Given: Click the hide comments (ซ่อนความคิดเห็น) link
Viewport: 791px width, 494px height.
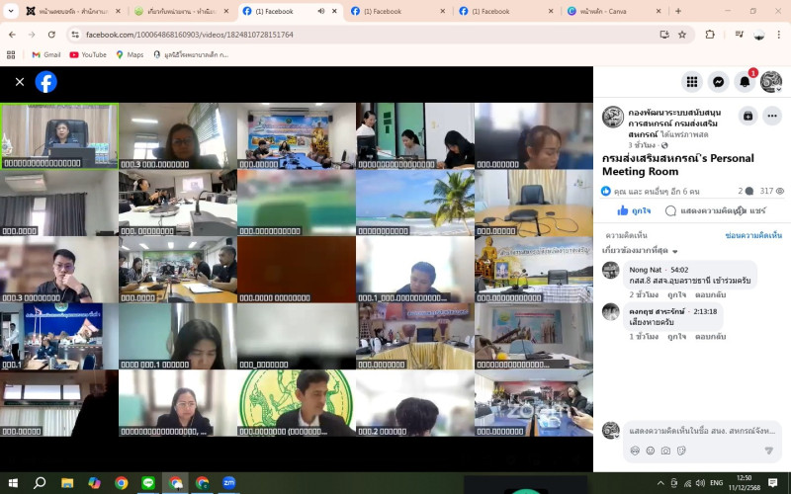Looking at the screenshot, I should 752,235.
